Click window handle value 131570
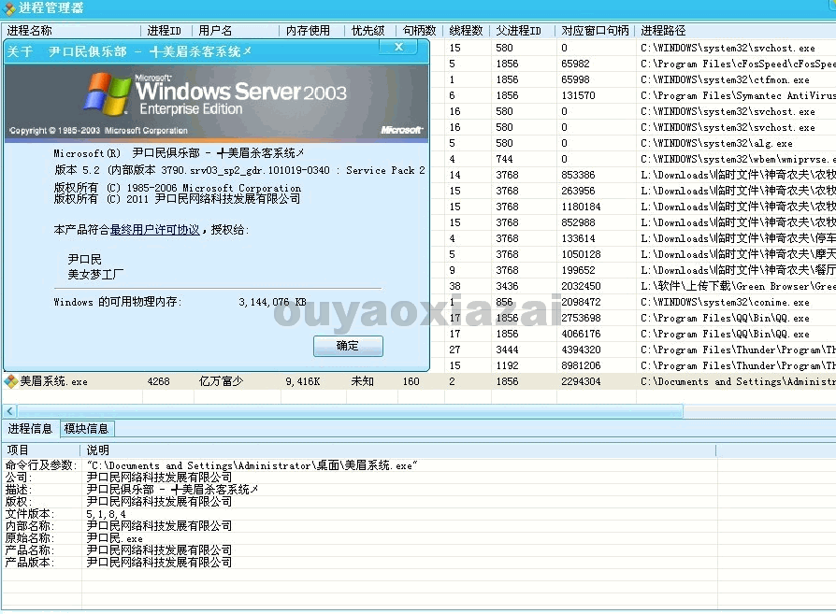Screen dimensions: 836x614 tap(578, 96)
